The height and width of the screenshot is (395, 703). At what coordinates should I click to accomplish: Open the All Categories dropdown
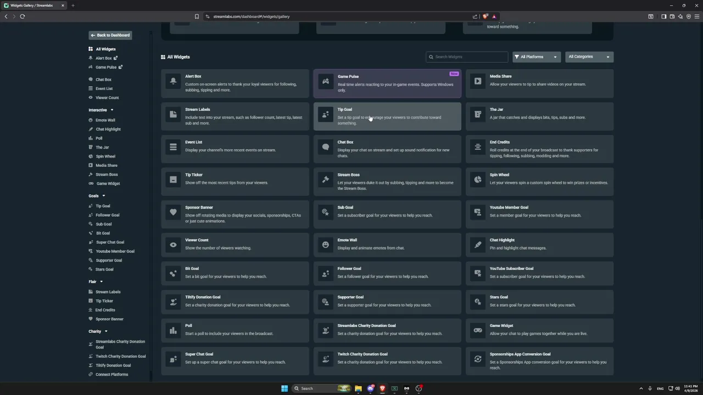(x=589, y=57)
